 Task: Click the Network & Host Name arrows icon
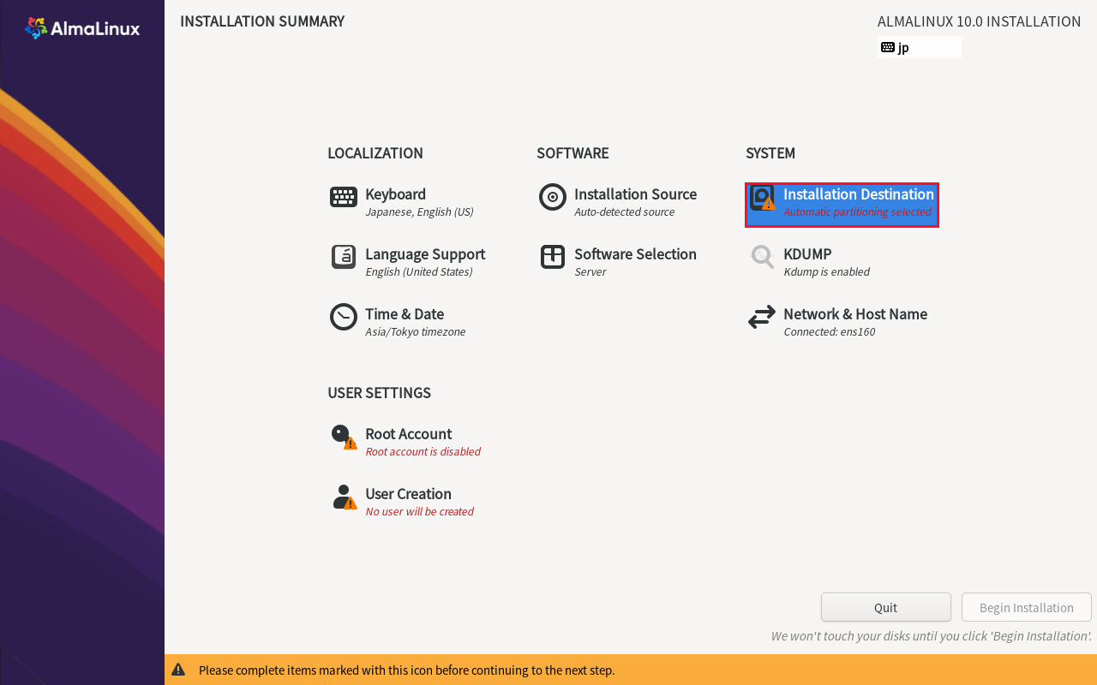point(762,318)
